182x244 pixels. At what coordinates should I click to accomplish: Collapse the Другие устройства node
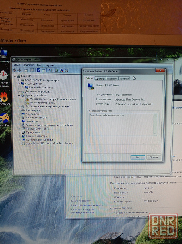tap(19, 95)
